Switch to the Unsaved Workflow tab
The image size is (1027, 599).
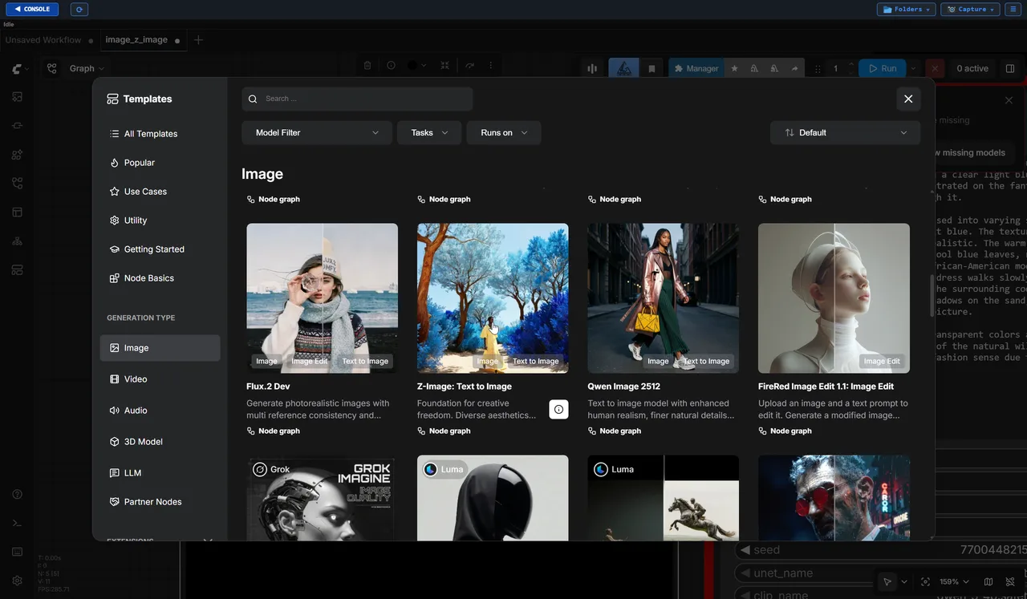coord(43,40)
